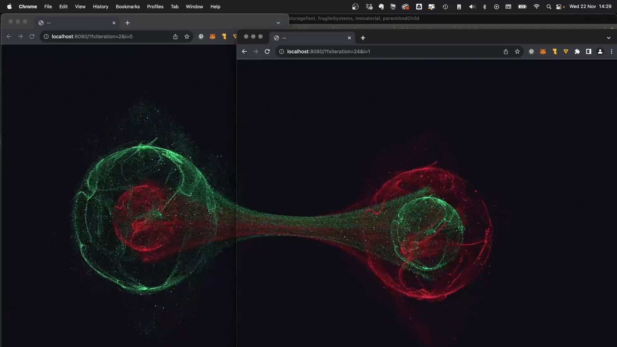
Task: Reload the fxiteration=24 page
Action: tap(267, 51)
